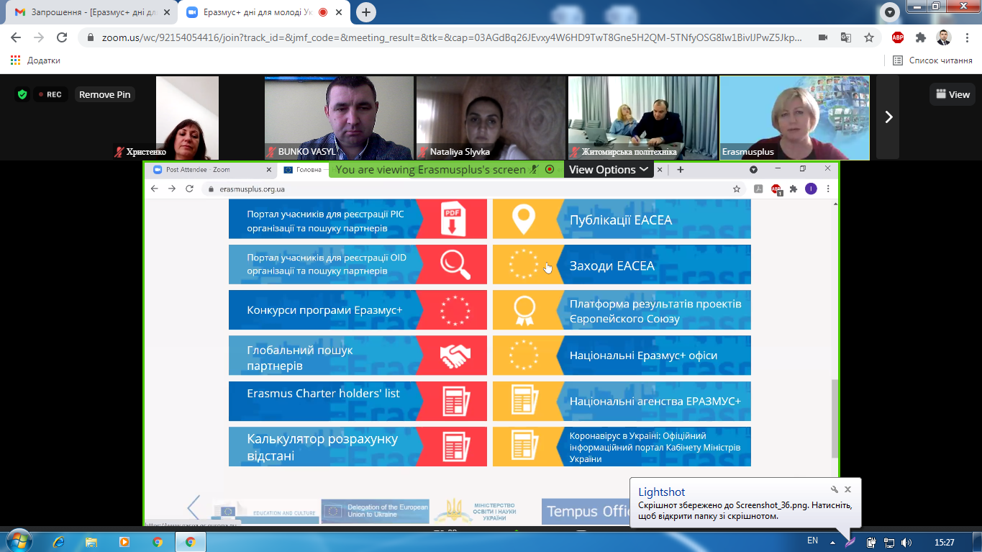The height and width of the screenshot is (552, 982).
Task: Click the award ribbon icon beside Платформа результатів проектів
Action: [x=524, y=310]
